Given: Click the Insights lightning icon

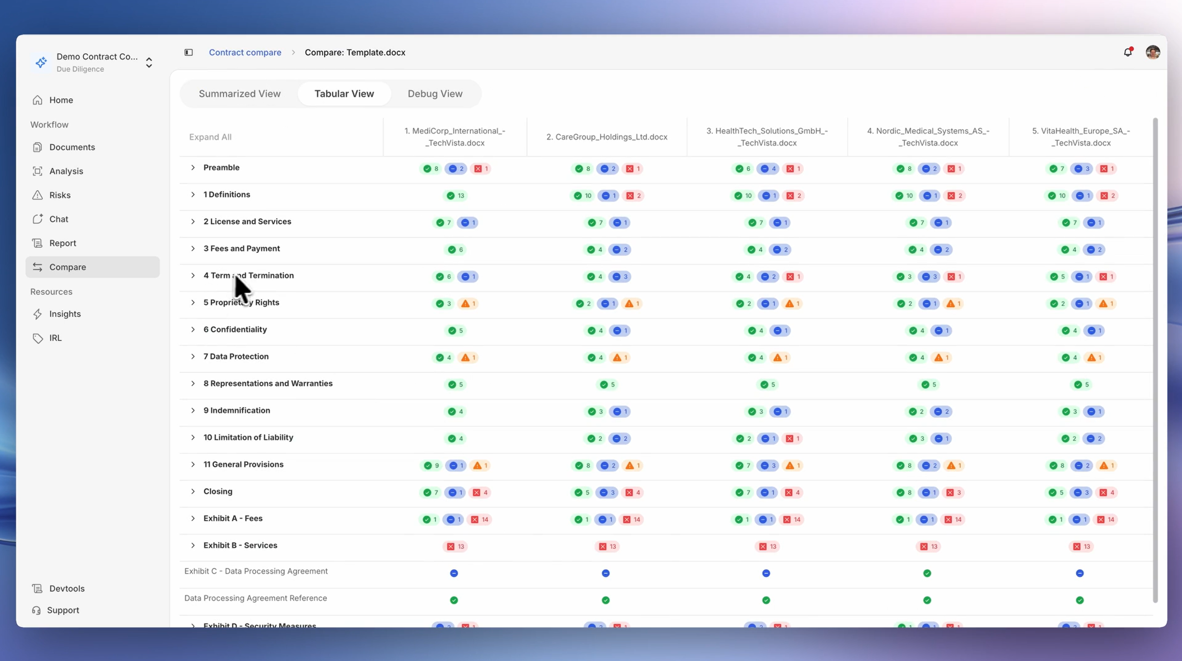Looking at the screenshot, I should [x=37, y=314].
